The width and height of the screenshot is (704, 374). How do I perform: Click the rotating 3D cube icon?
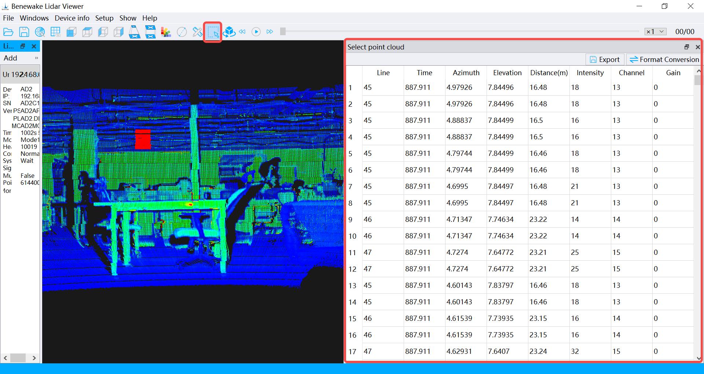tap(229, 32)
